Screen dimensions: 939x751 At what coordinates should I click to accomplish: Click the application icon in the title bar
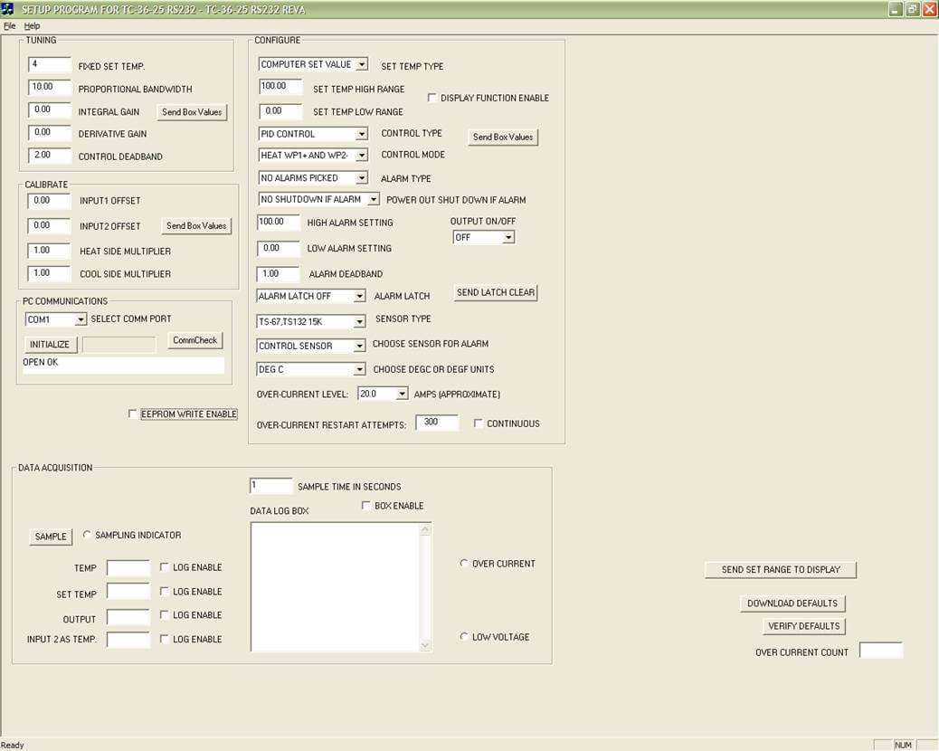pos(8,8)
